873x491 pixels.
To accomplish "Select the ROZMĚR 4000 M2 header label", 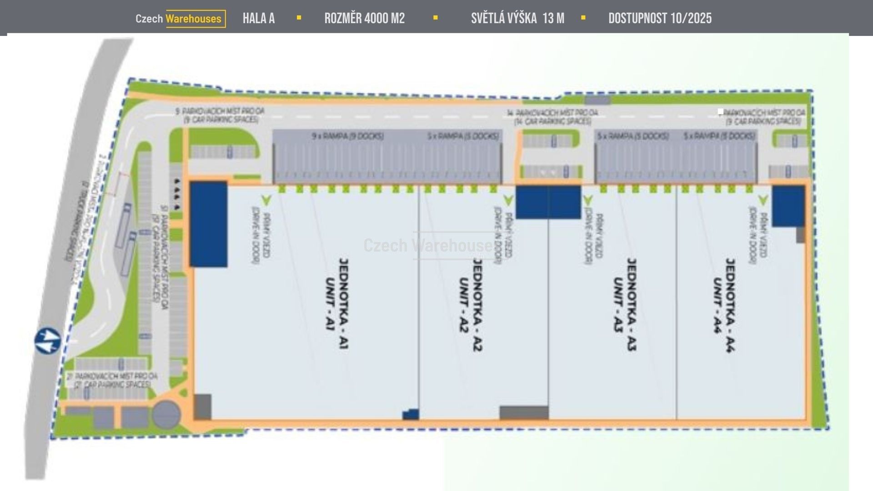I will pyautogui.click(x=364, y=19).
